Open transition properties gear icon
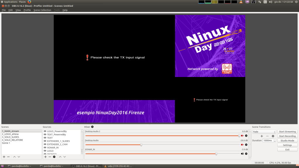 click(273, 136)
